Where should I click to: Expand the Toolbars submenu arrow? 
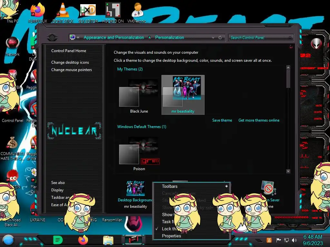click(226, 186)
